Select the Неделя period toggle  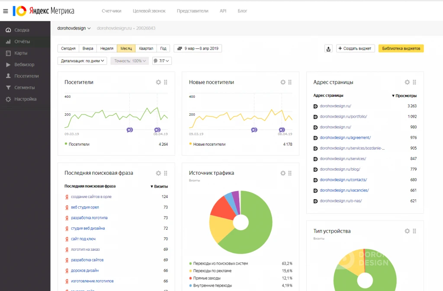pos(107,48)
